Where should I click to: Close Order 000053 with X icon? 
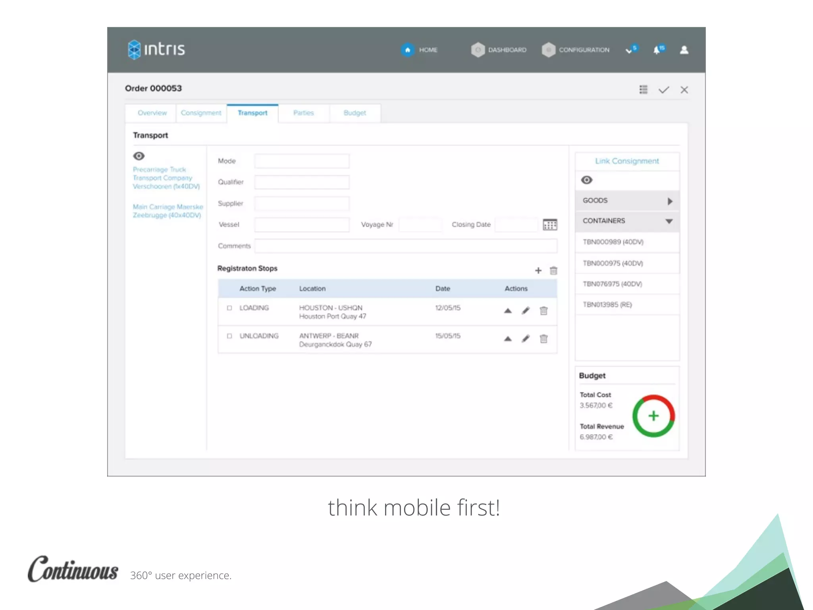click(x=684, y=90)
